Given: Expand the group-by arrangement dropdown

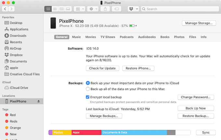Looking at the screenshot, I should [79, 9].
